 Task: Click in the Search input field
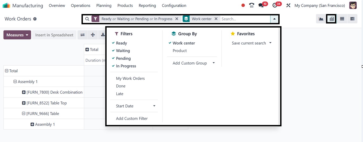[244, 19]
